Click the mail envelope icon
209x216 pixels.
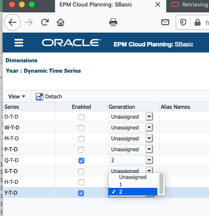[165, 22]
